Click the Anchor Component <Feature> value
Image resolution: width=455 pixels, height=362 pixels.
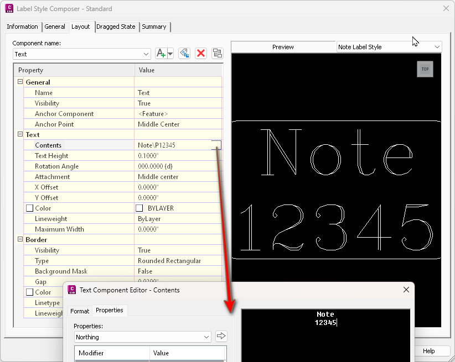point(178,114)
